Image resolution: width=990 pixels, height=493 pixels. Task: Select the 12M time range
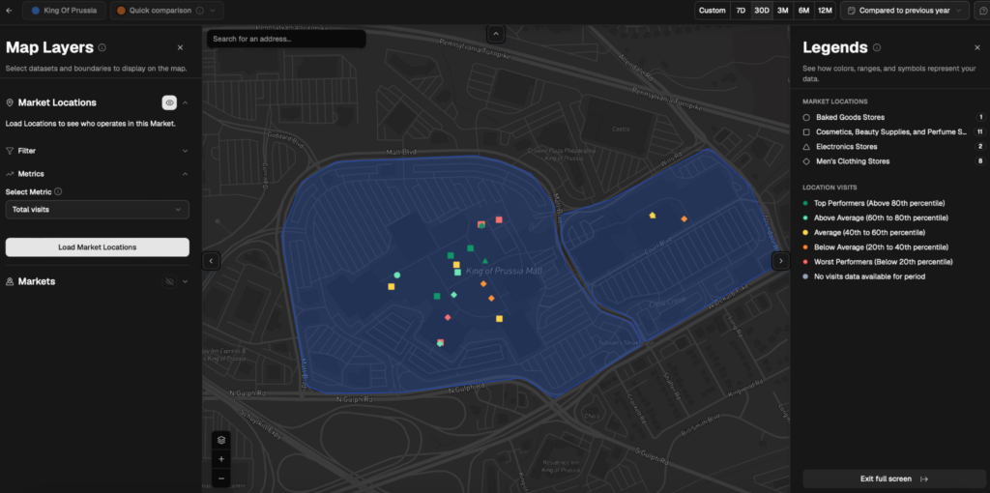(825, 10)
